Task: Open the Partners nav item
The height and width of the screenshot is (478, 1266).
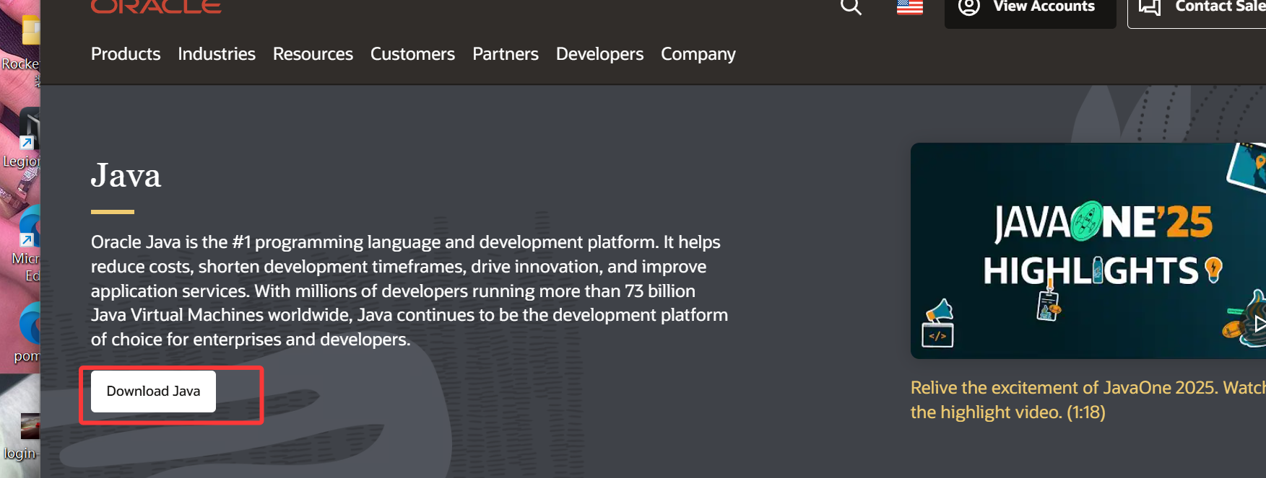Action: (x=506, y=54)
